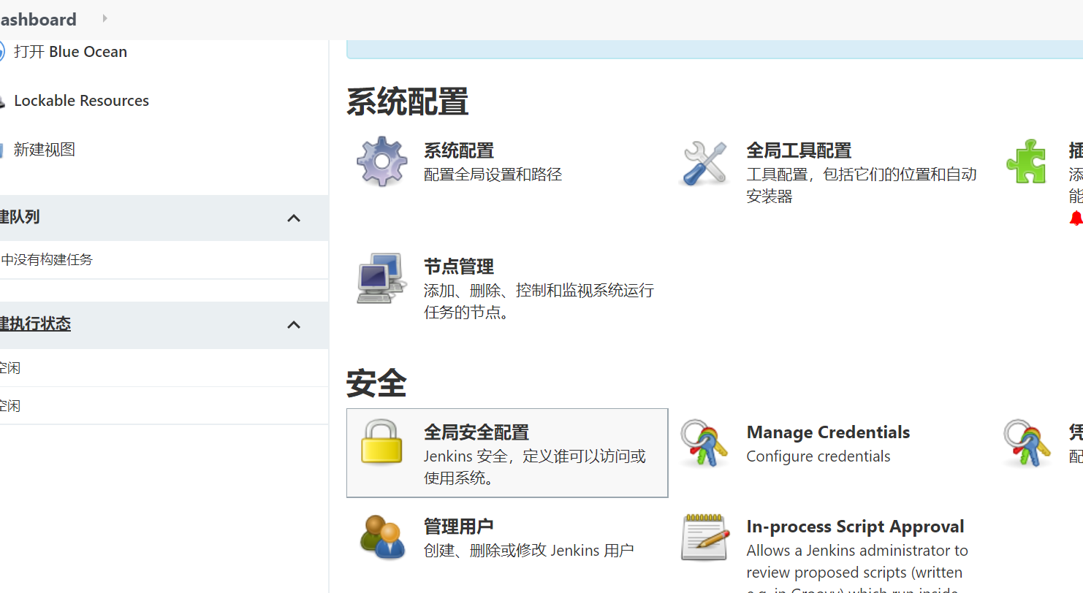Open the Dashboard breadcrumb dropdown arrow

click(104, 18)
